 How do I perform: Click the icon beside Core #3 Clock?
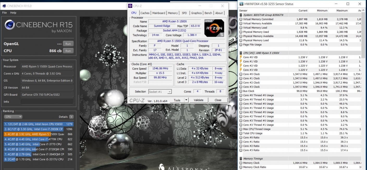click(241, 87)
